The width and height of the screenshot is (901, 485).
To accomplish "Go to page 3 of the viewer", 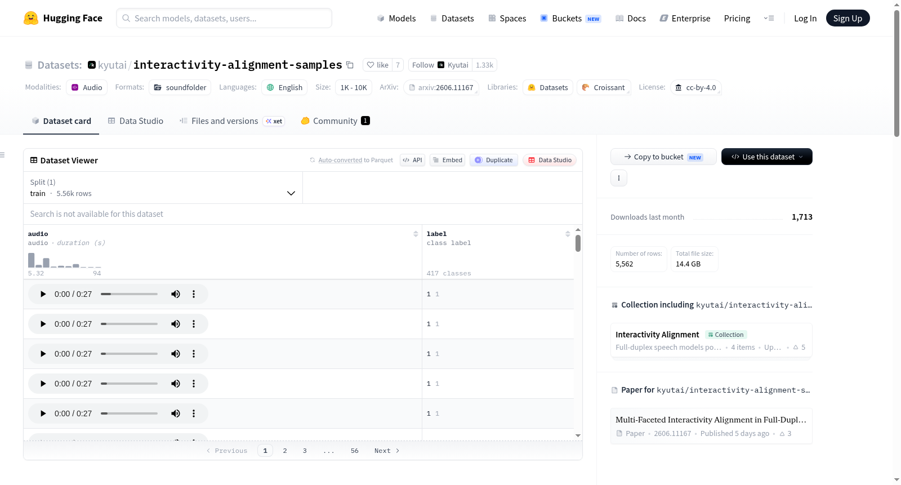I will click(305, 451).
